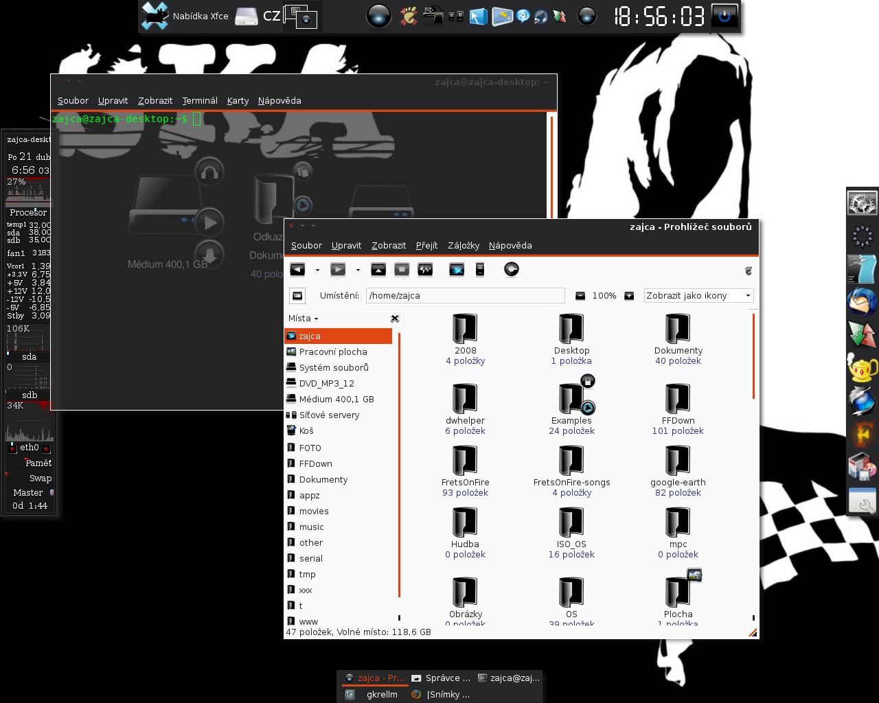Open the 'Nabídka Xfce' menu button
The width and height of the screenshot is (879, 703).
click(x=185, y=16)
